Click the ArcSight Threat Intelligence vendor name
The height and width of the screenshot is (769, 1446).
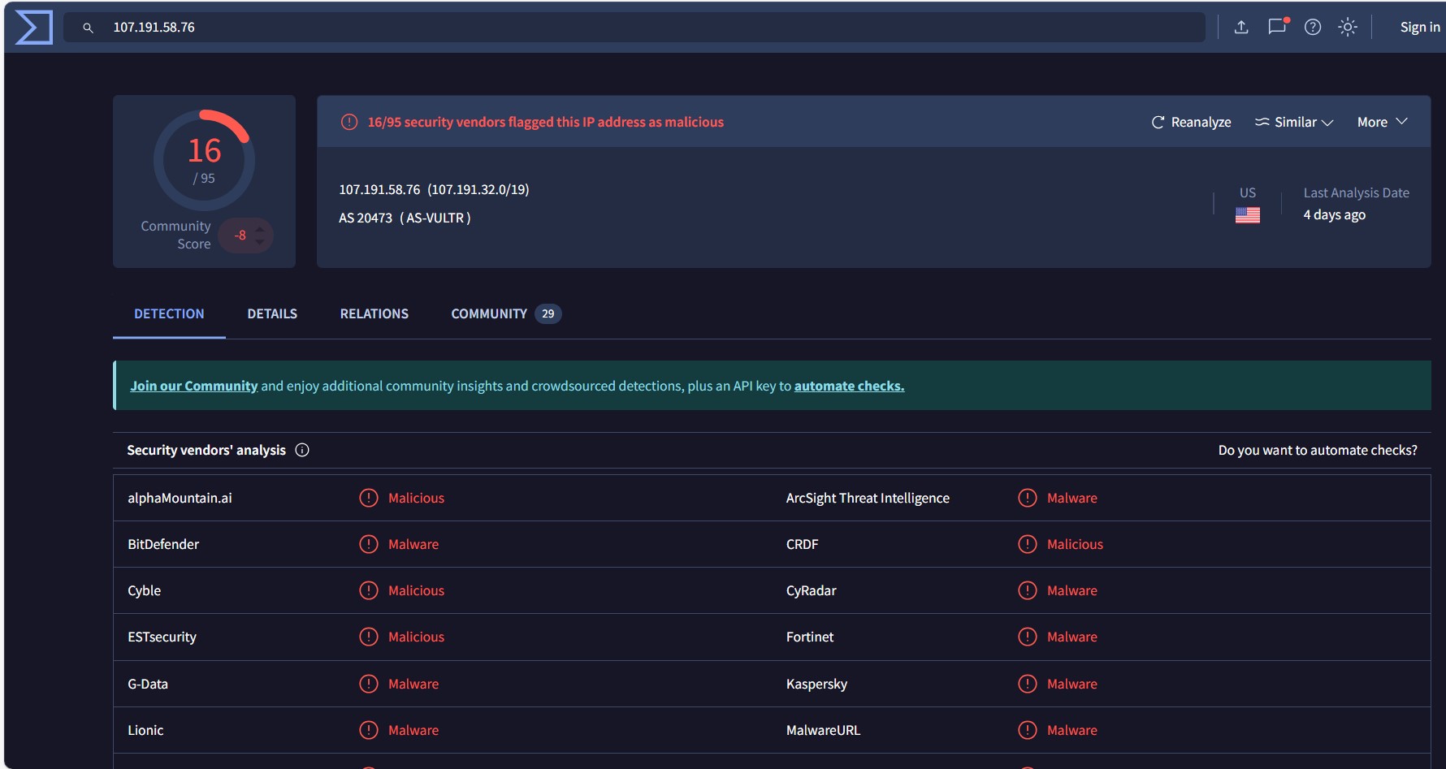coord(868,498)
